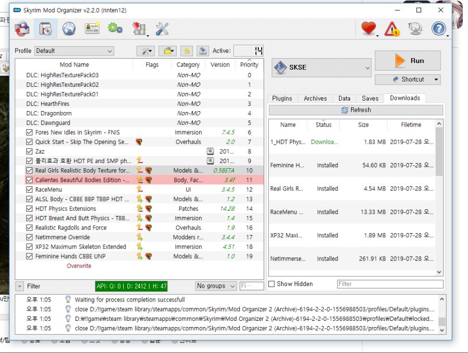Open the No groups dropdown
The image size is (468, 353).
click(216, 286)
